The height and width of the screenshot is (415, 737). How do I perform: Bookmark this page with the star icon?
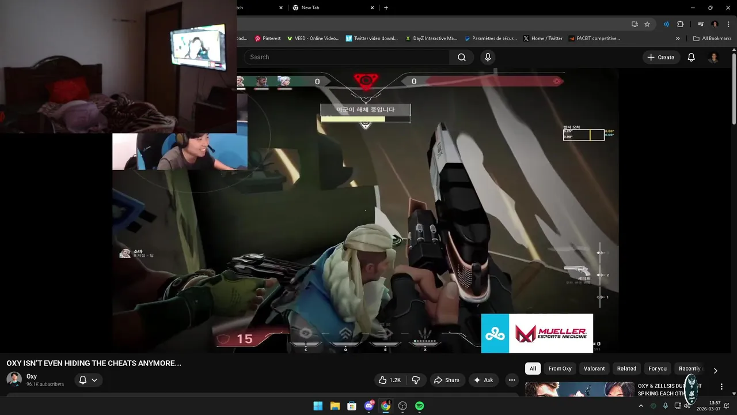coord(647,24)
